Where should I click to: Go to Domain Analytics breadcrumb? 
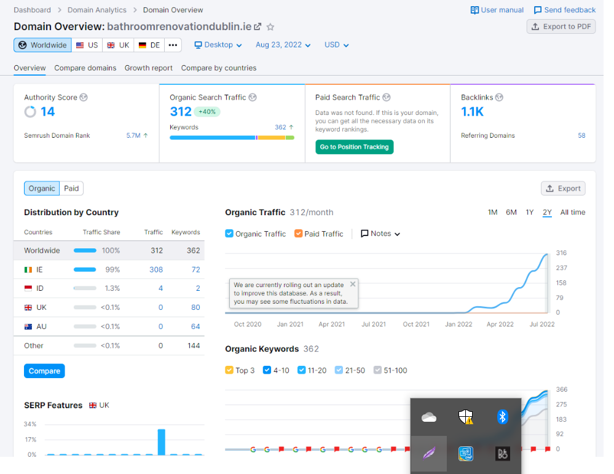96,10
